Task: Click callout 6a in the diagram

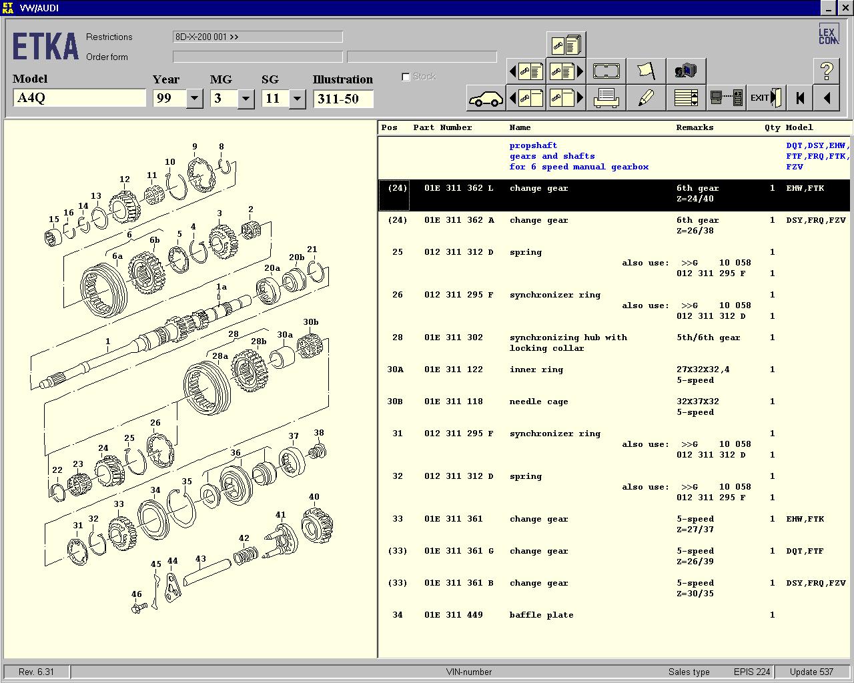Action: (117, 256)
